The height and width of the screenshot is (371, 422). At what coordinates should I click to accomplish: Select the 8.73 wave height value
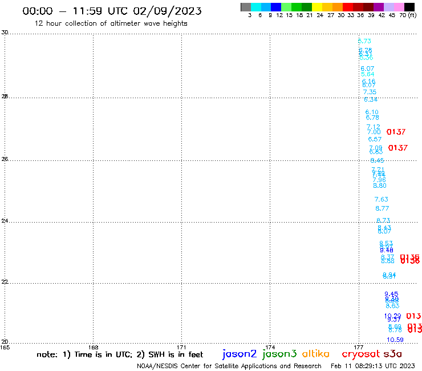(x=383, y=220)
